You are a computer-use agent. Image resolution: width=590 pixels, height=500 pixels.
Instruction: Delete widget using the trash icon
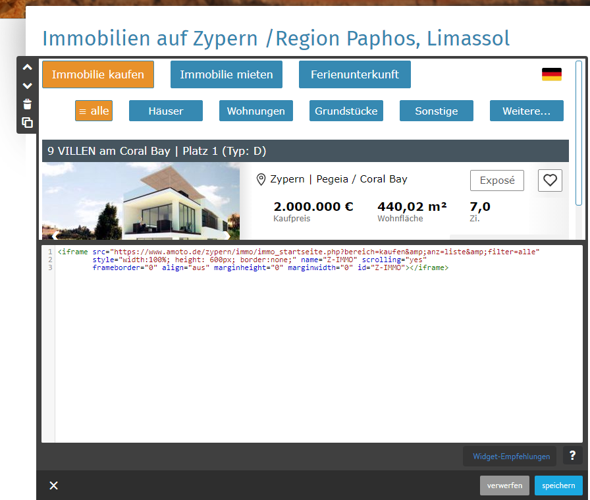pyautogui.click(x=27, y=104)
